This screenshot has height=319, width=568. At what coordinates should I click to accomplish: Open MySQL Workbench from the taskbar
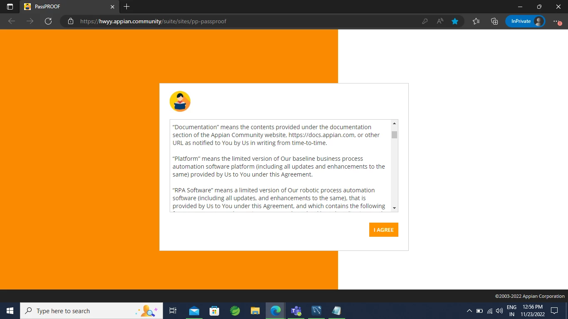point(316,311)
